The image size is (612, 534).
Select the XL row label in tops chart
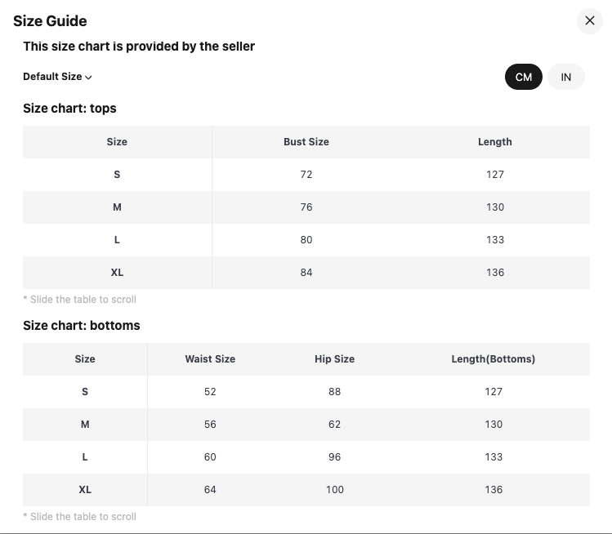[x=117, y=273]
